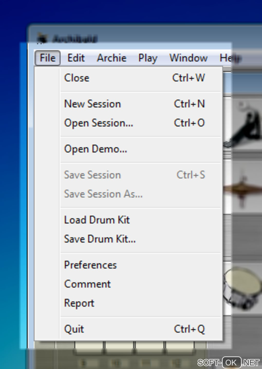Quit the application via menu

[74, 329]
